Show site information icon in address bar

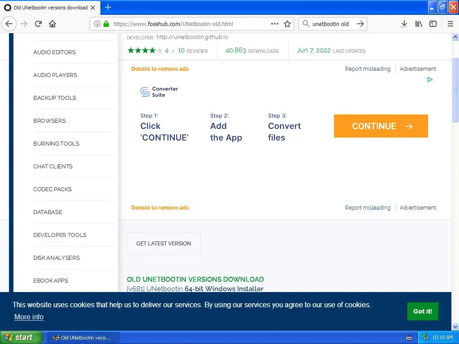pyautogui.click(x=97, y=24)
